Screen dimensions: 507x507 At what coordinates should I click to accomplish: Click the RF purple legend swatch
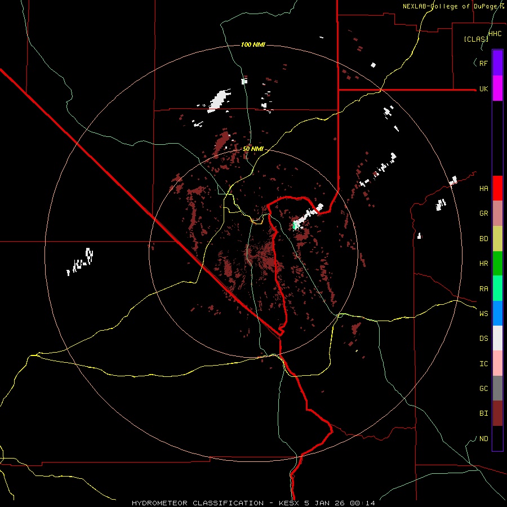497,63
